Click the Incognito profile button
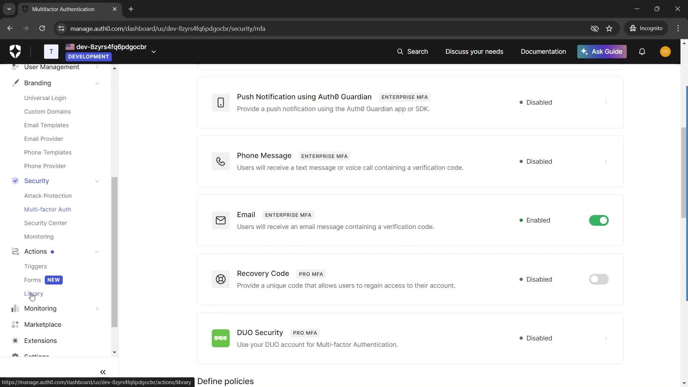Screen dimensions: 688x387 (646, 28)
